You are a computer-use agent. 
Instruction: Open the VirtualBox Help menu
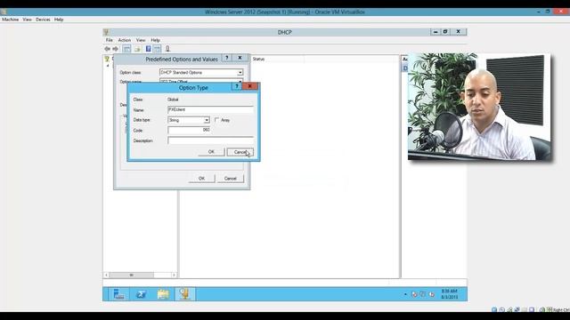59,20
